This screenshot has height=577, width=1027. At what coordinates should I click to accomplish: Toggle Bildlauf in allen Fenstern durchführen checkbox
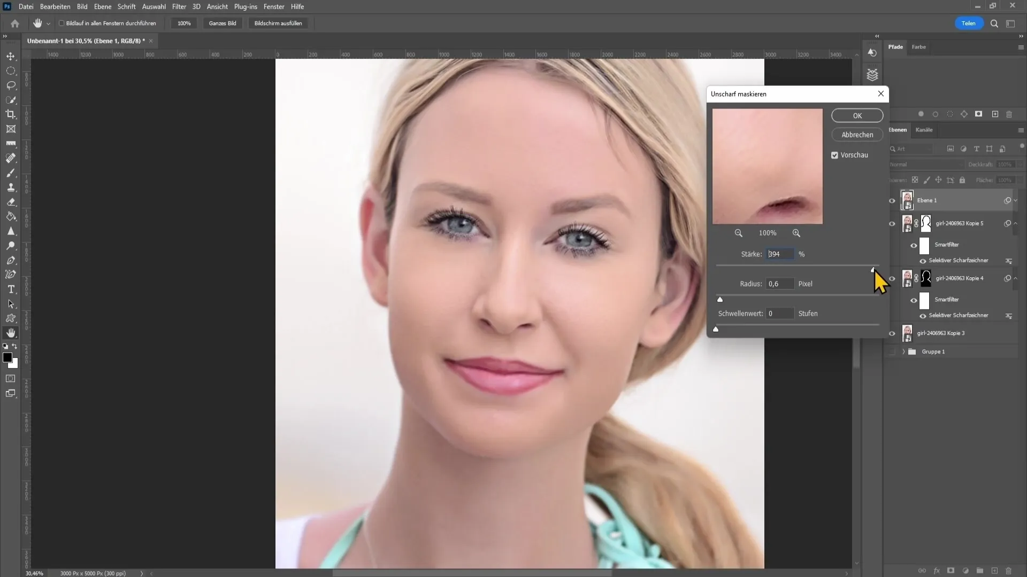click(x=62, y=24)
